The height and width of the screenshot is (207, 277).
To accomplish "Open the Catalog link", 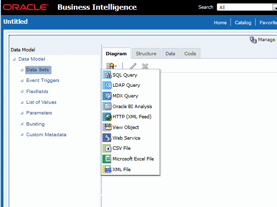I will [243, 23].
